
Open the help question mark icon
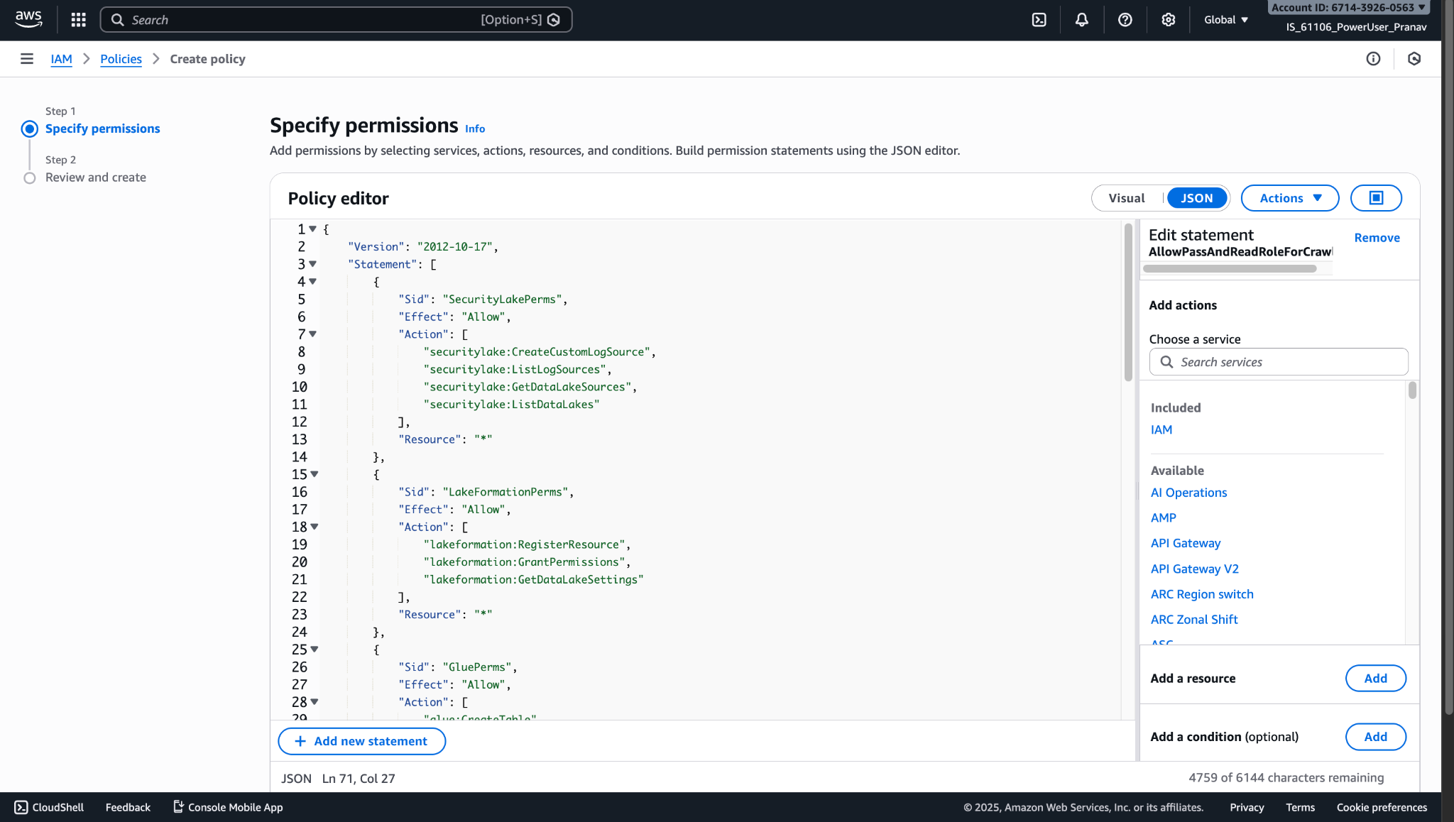[x=1125, y=20]
